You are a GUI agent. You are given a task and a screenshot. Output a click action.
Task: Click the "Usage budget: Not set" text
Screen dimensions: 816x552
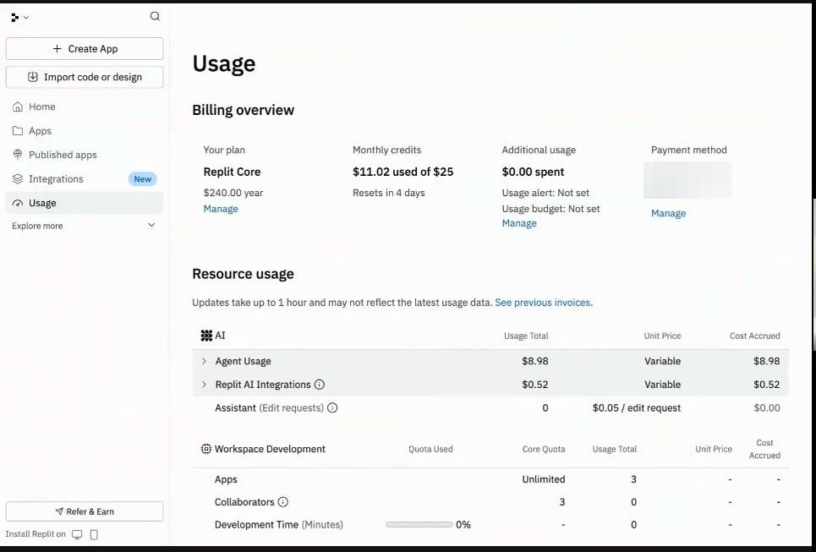pos(550,209)
